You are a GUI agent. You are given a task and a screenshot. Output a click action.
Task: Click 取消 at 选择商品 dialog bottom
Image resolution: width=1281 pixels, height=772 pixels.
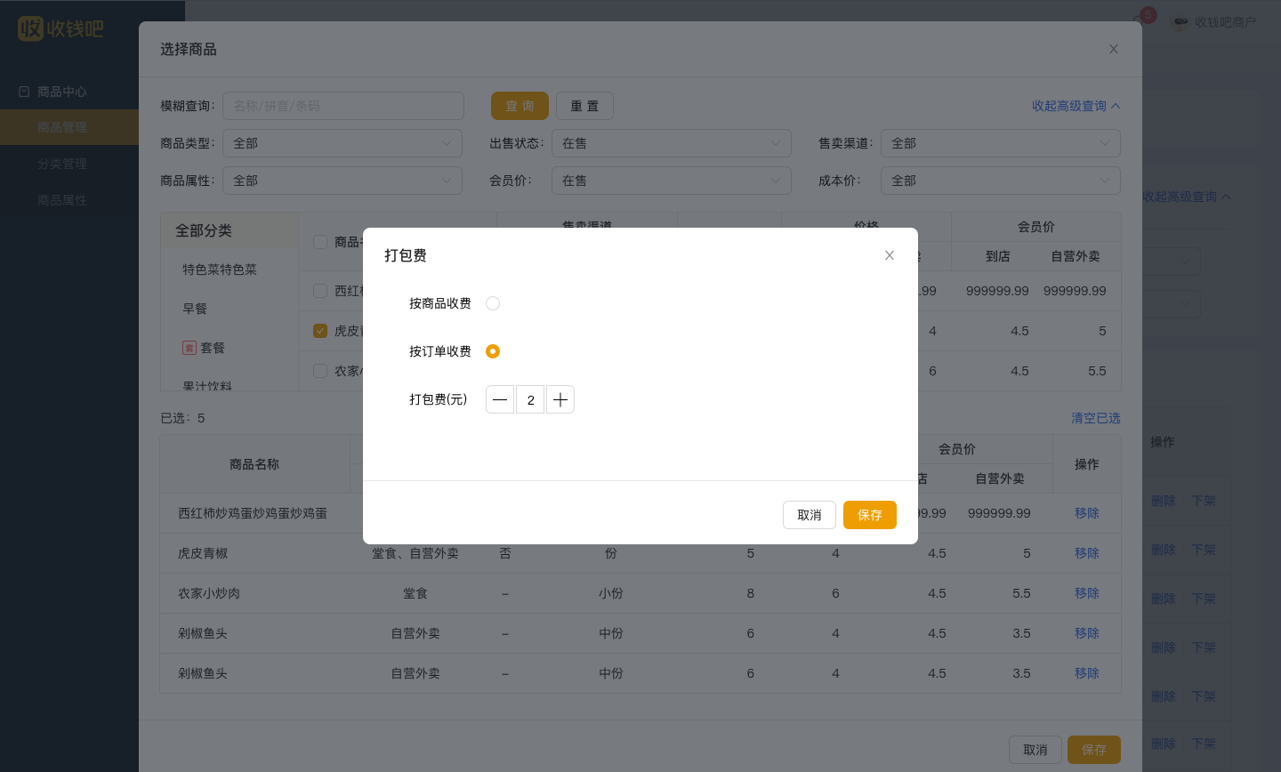1035,750
